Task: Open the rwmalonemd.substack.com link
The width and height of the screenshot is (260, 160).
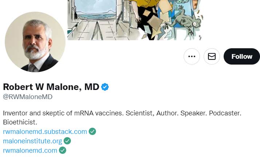Action: (45, 131)
